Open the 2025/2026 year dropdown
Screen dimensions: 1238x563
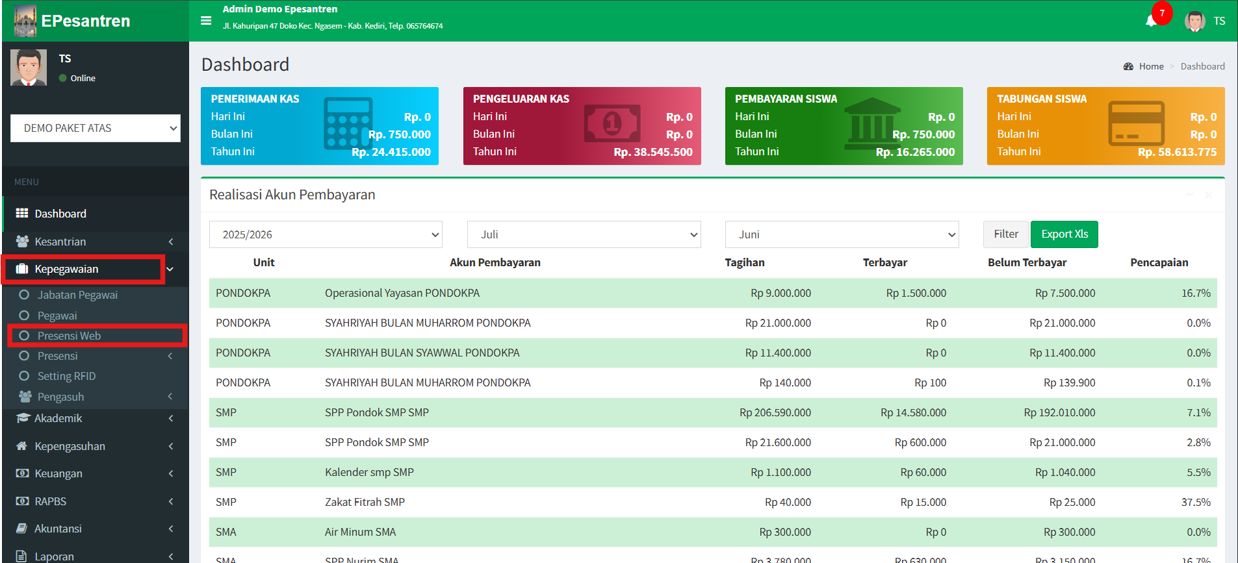326,234
